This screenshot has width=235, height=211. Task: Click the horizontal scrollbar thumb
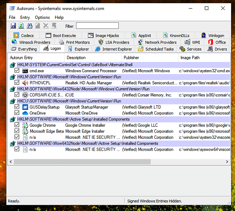(x=82, y=162)
